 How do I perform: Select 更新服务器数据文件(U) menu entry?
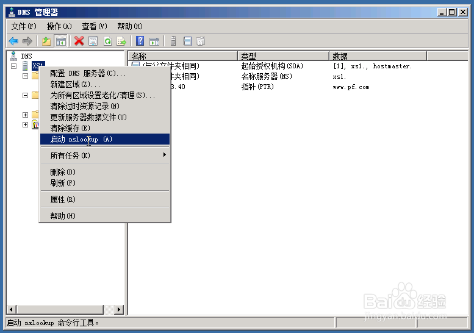(105, 117)
